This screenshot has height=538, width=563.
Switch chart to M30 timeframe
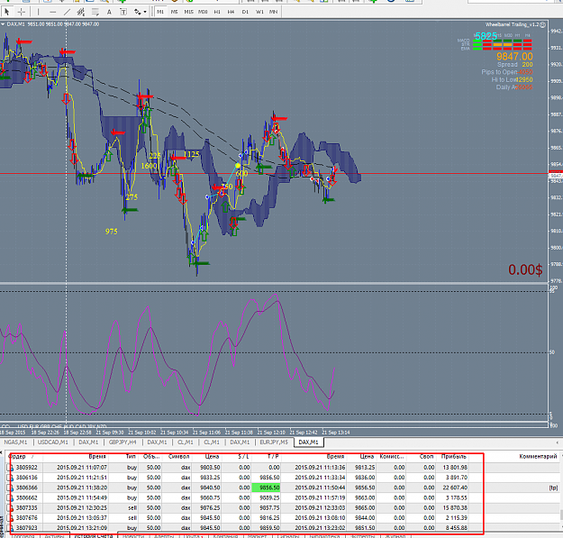(203, 12)
